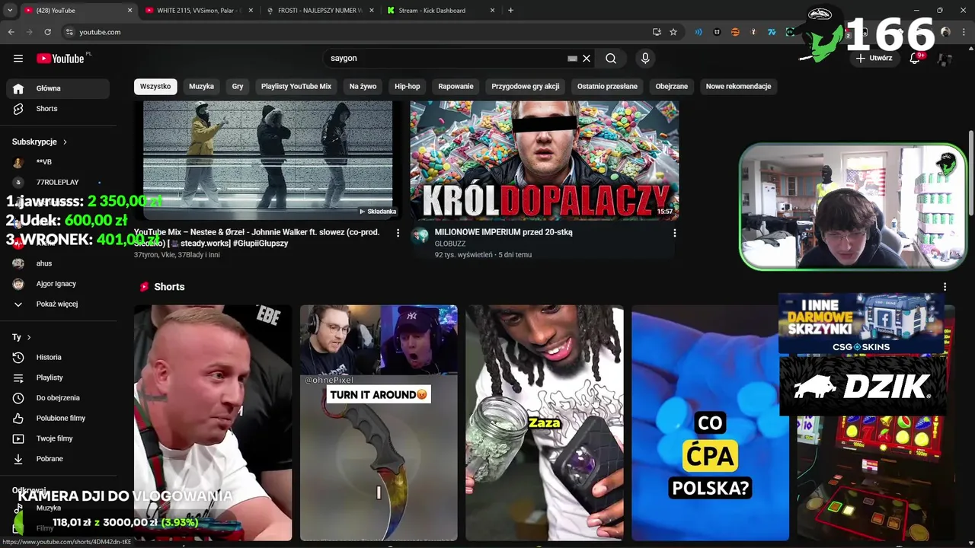Open the KRÓL DOPALACZY video thumbnail
This screenshot has width=975, height=548.
coord(544,160)
